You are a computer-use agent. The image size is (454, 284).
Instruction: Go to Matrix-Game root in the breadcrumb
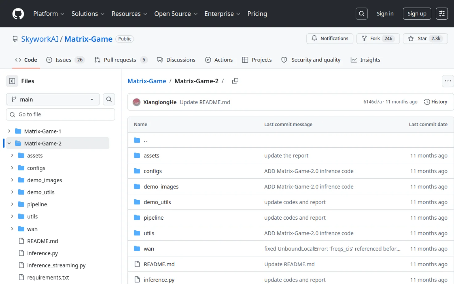[x=147, y=81]
